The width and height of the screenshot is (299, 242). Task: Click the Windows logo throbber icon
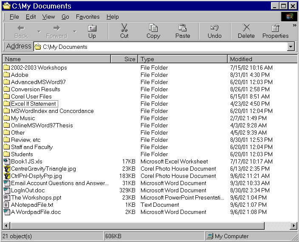coord(289,17)
